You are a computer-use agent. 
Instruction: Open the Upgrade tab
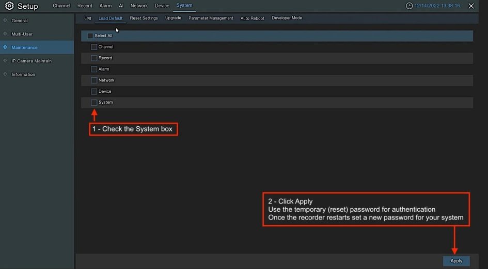click(x=173, y=18)
